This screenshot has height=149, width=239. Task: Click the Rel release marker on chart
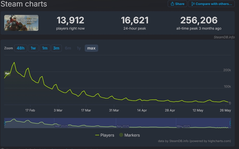(7, 73)
